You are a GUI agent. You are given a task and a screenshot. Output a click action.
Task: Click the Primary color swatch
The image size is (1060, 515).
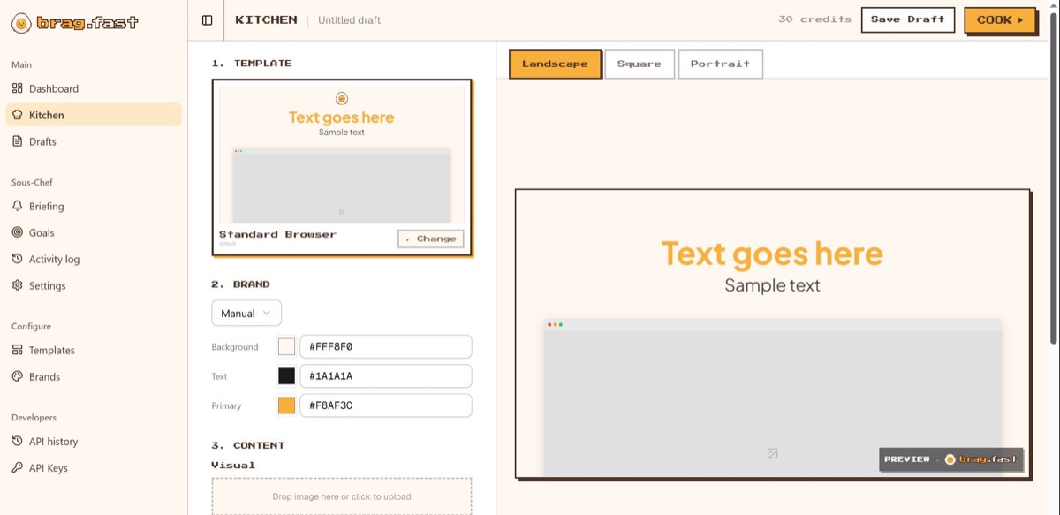[x=286, y=405]
